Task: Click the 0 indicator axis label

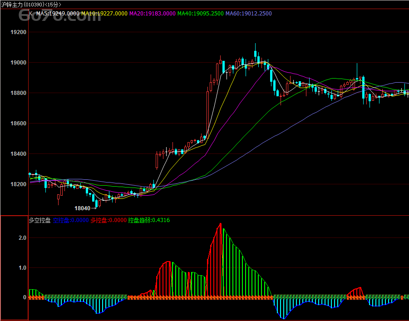Action: (25, 297)
